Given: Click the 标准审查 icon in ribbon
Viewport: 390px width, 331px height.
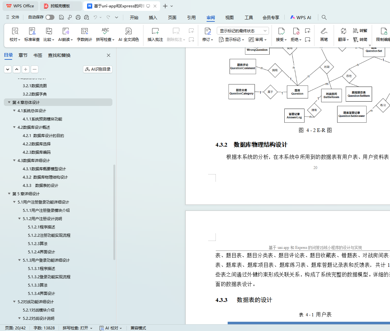Looking at the screenshot, I should (32, 31).
